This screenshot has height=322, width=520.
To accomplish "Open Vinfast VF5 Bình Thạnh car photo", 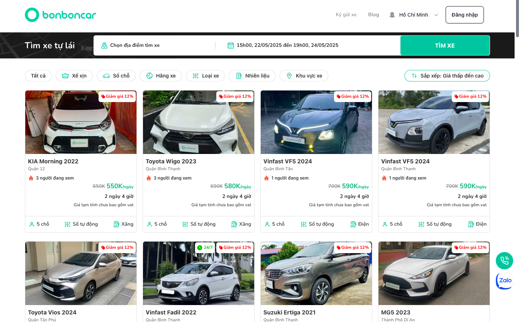I will 434,122.
